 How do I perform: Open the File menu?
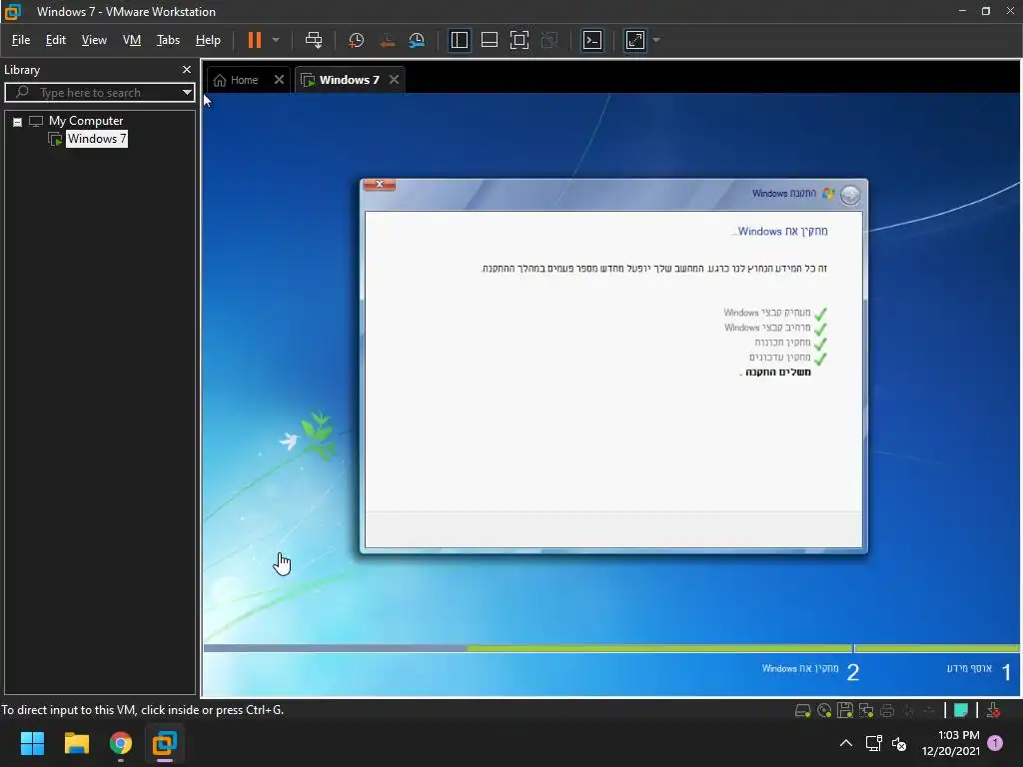pyautogui.click(x=21, y=40)
